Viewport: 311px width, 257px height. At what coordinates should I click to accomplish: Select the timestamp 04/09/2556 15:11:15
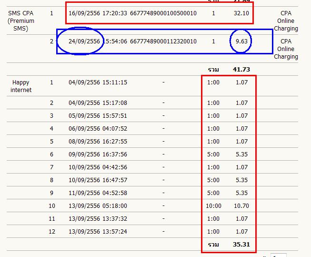point(98,82)
